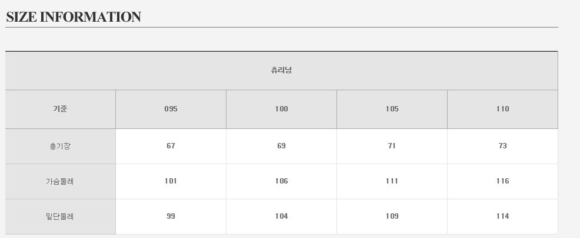This screenshot has width=580, height=238.
Task: Select the 105 size column header
Action: pos(392,109)
